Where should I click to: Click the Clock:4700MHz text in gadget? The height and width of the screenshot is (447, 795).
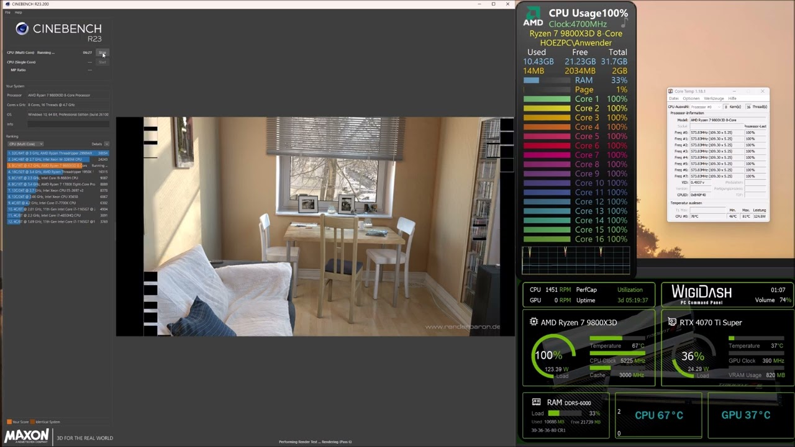point(578,24)
